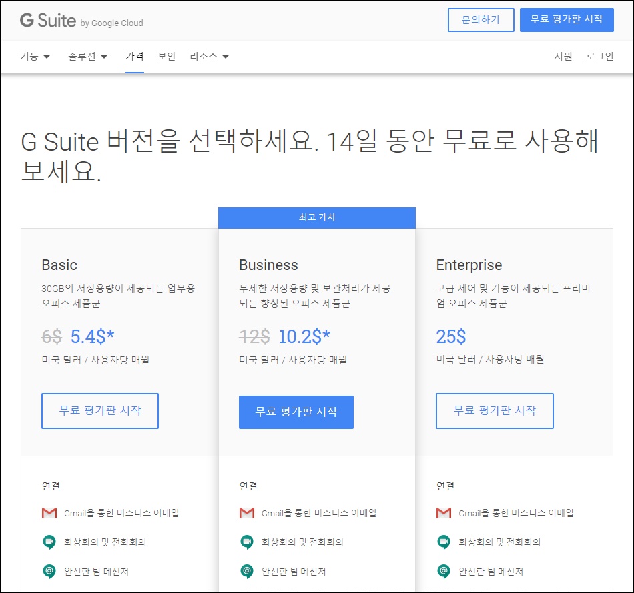
Task: Click Basic 'Gmail을 통한 비즈니스 이메일' text
Action: [x=121, y=513]
